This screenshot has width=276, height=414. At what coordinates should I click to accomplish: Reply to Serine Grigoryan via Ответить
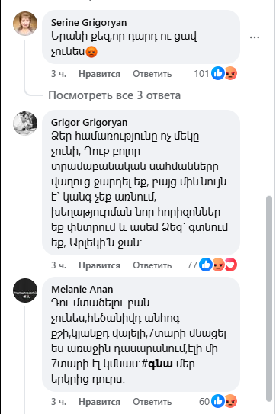click(152, 74)
